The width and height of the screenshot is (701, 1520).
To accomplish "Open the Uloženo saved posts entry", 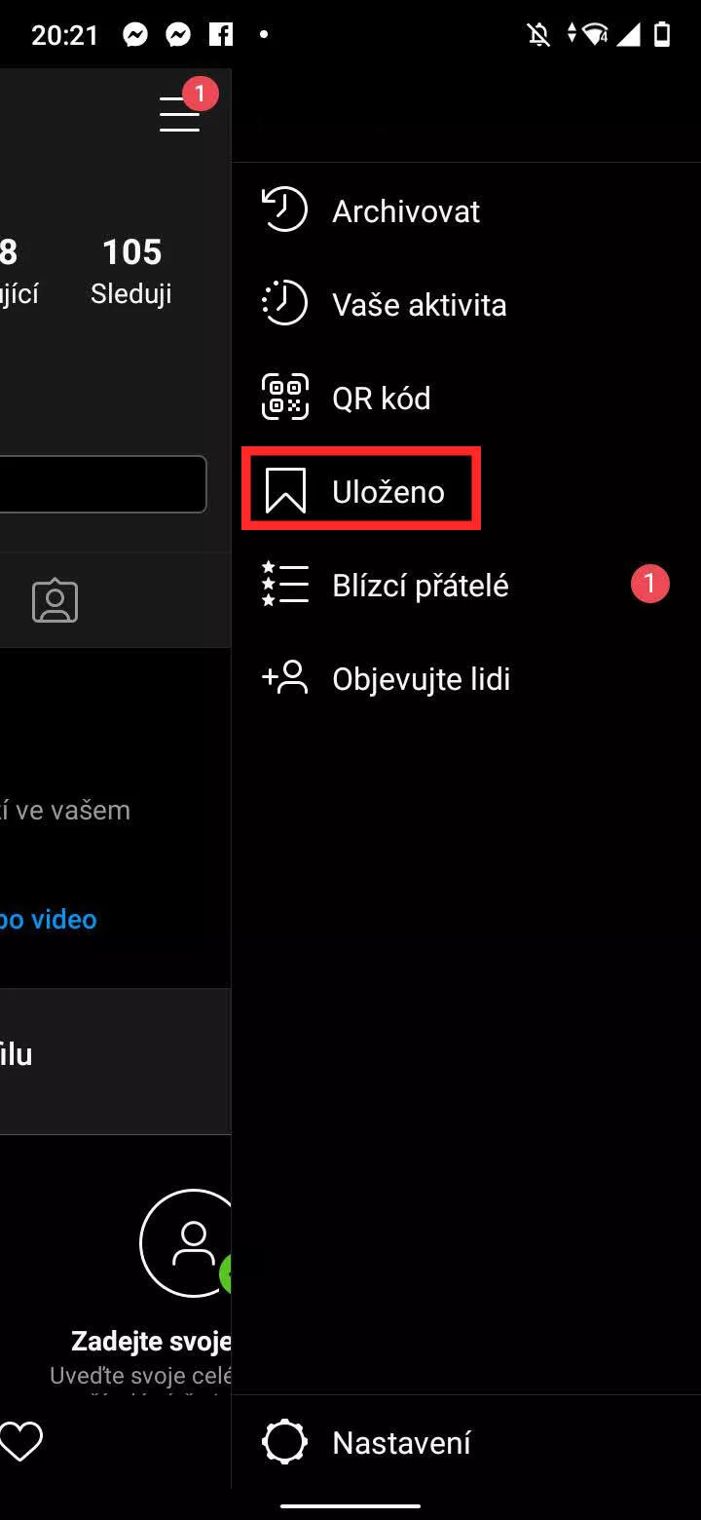I will tap(466, 491).
